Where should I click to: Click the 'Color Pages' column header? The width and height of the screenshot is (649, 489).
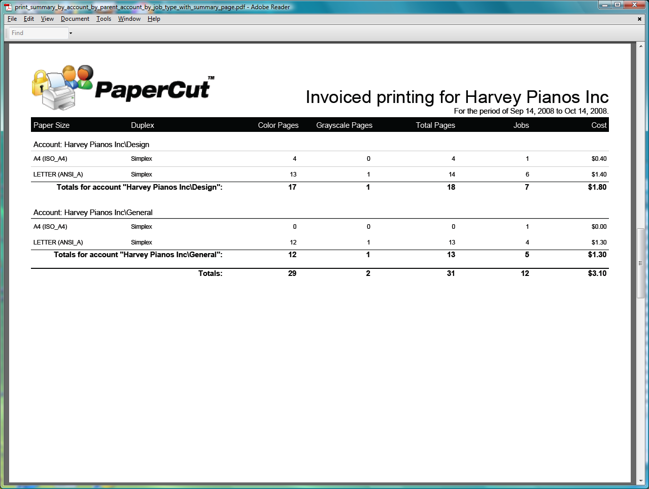coord(278,125)
